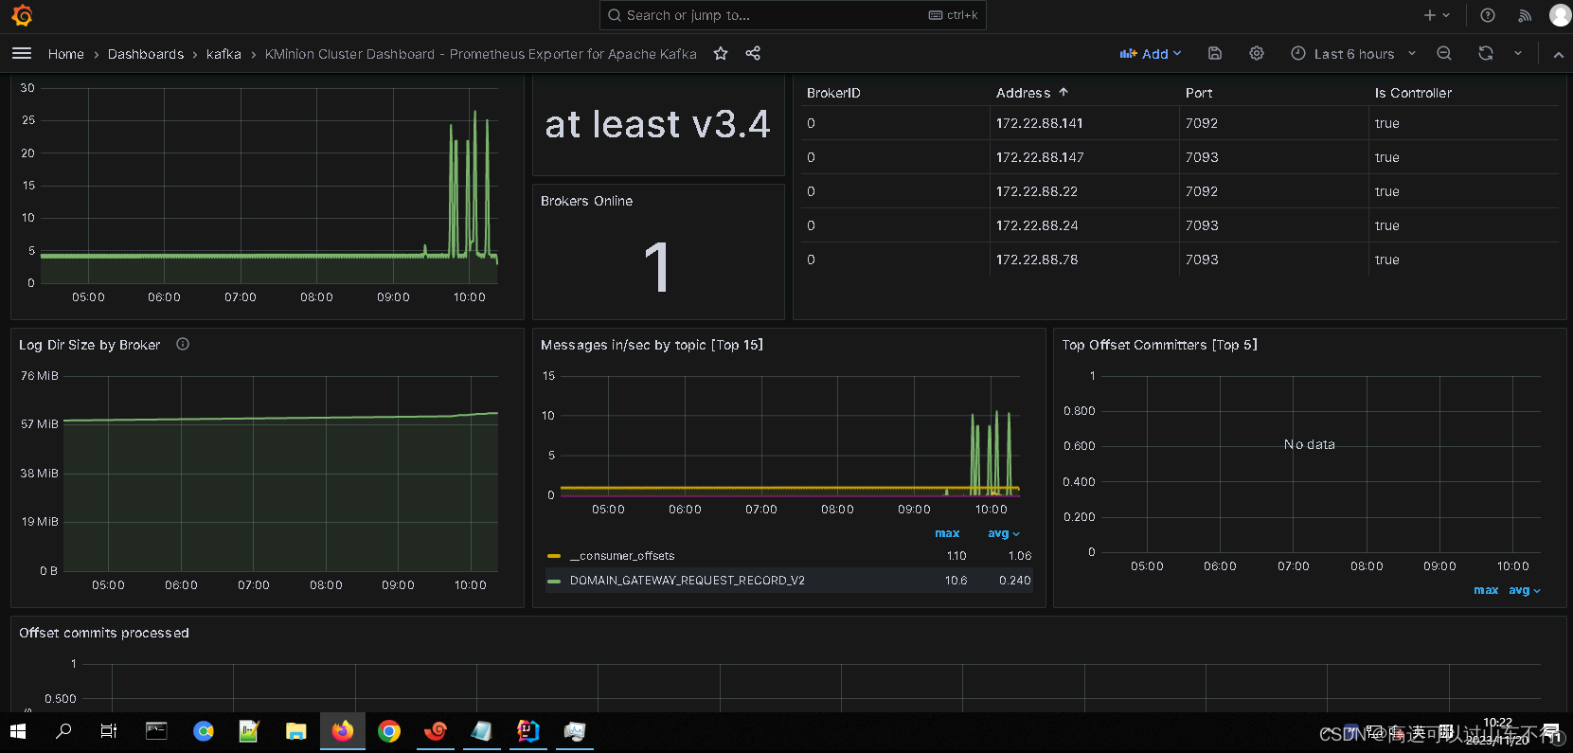
Task: Open the Last 6 hours time picker
Action: point(1354,54)
